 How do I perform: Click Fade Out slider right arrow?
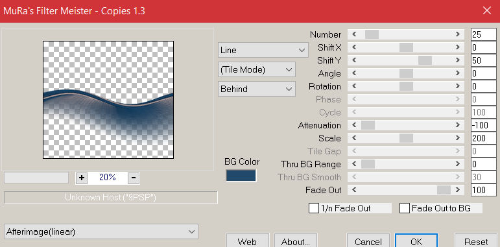(458, 190)
